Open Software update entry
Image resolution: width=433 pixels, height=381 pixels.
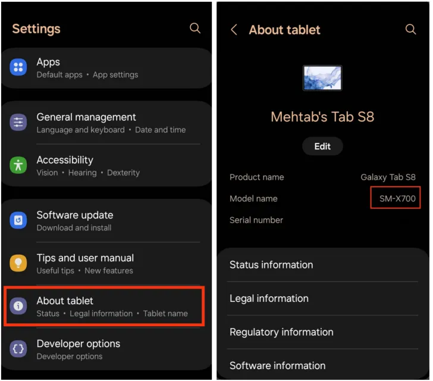tap(106, 221)
